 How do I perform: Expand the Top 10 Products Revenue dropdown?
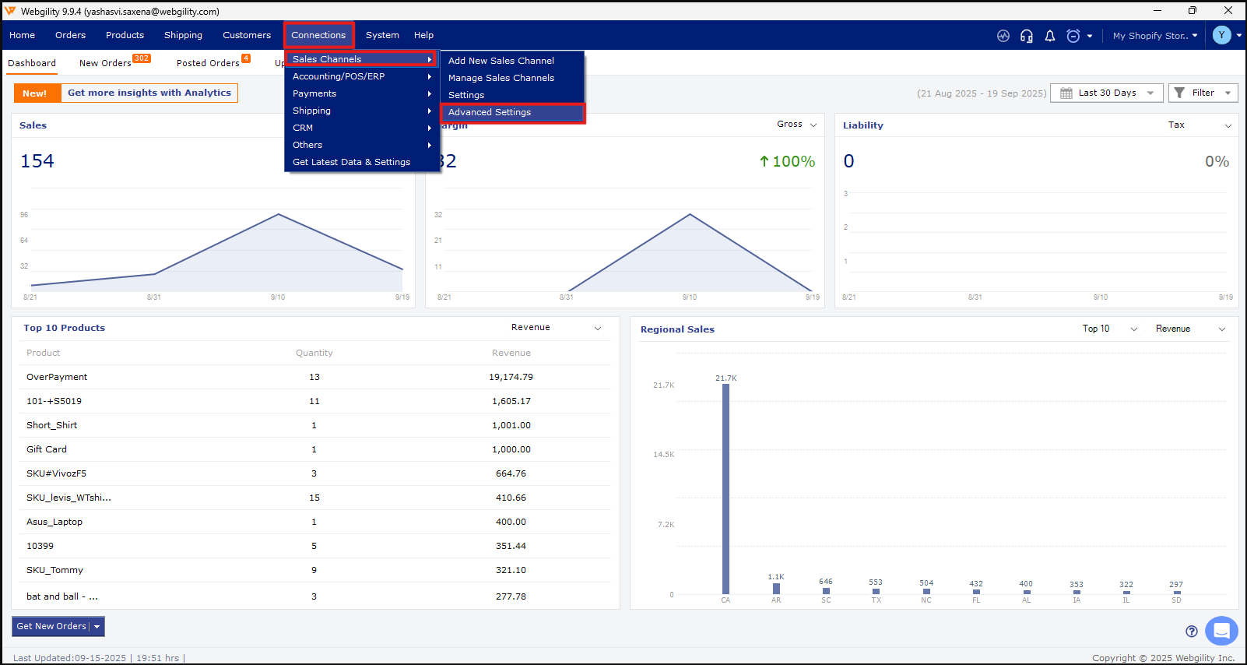pyautogui.click(x=556, y=328)
